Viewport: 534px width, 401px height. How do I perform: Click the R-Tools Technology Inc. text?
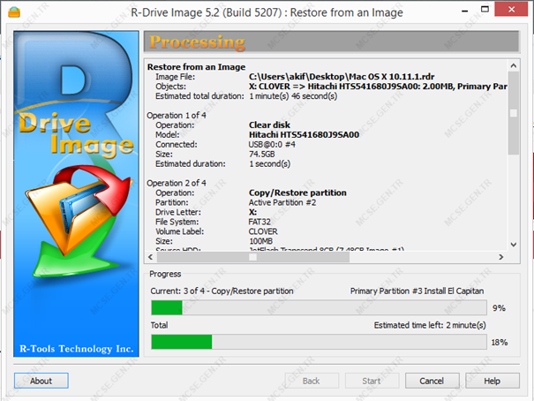(x=77, y=349)
